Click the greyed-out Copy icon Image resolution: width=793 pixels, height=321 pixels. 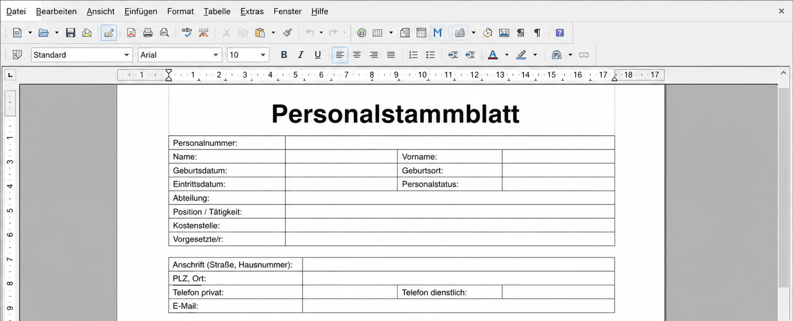pos(243,33)
